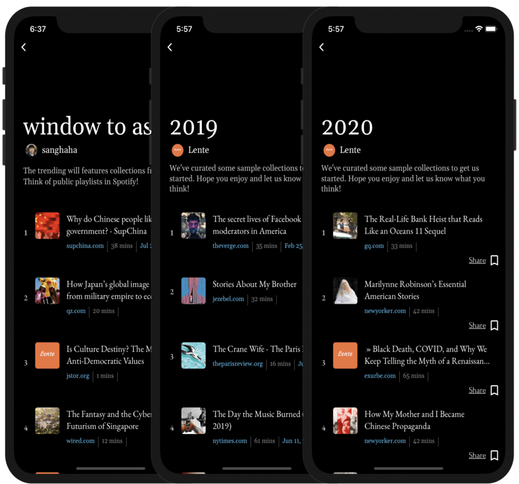Tap Lente avatar on 2019 collection
Image resolution: width=519 pixels, height=484 pixels.
click(178, 150)
